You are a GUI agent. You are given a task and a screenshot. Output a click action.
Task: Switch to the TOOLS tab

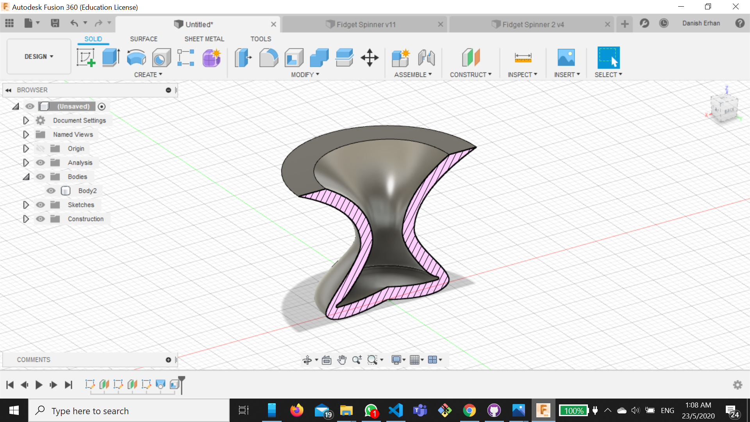(x=261, y=39)
